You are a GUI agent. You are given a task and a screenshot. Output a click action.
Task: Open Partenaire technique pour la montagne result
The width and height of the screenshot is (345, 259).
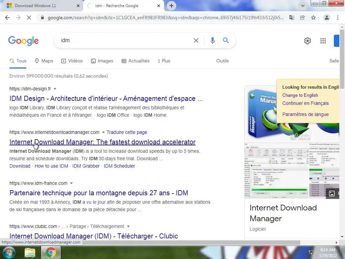click(99, 193)
